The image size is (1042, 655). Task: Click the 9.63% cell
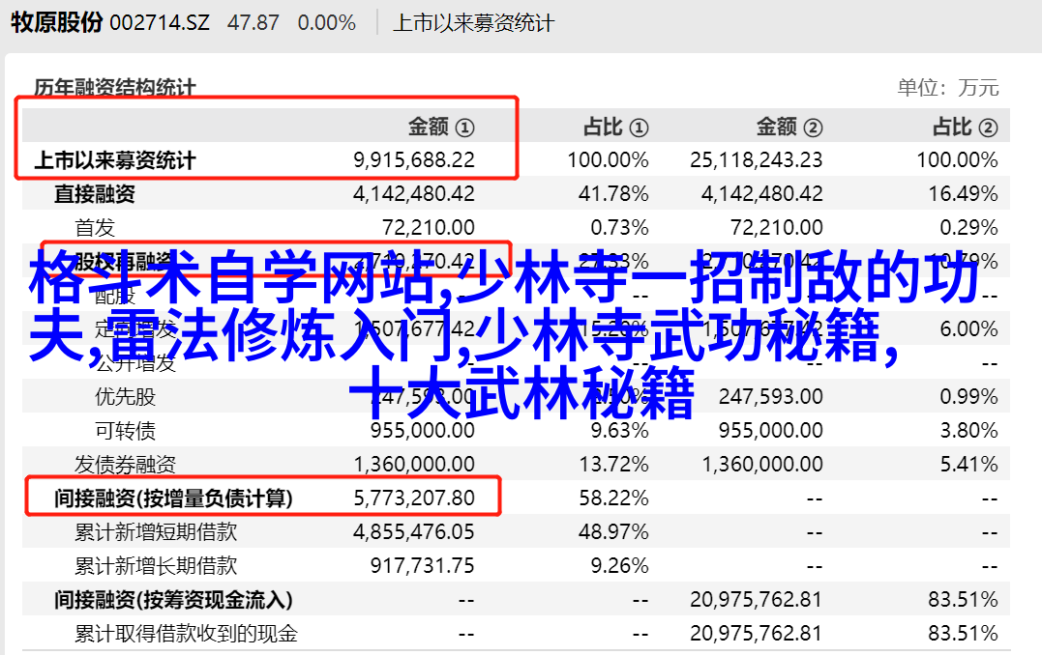619,431
